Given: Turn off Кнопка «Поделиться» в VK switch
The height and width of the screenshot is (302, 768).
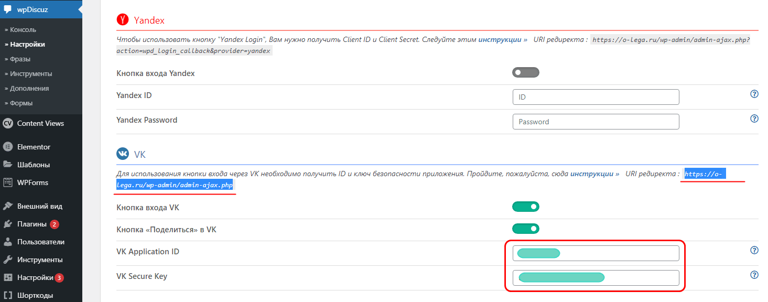Looking at the screenshot, I should (526, 229).
